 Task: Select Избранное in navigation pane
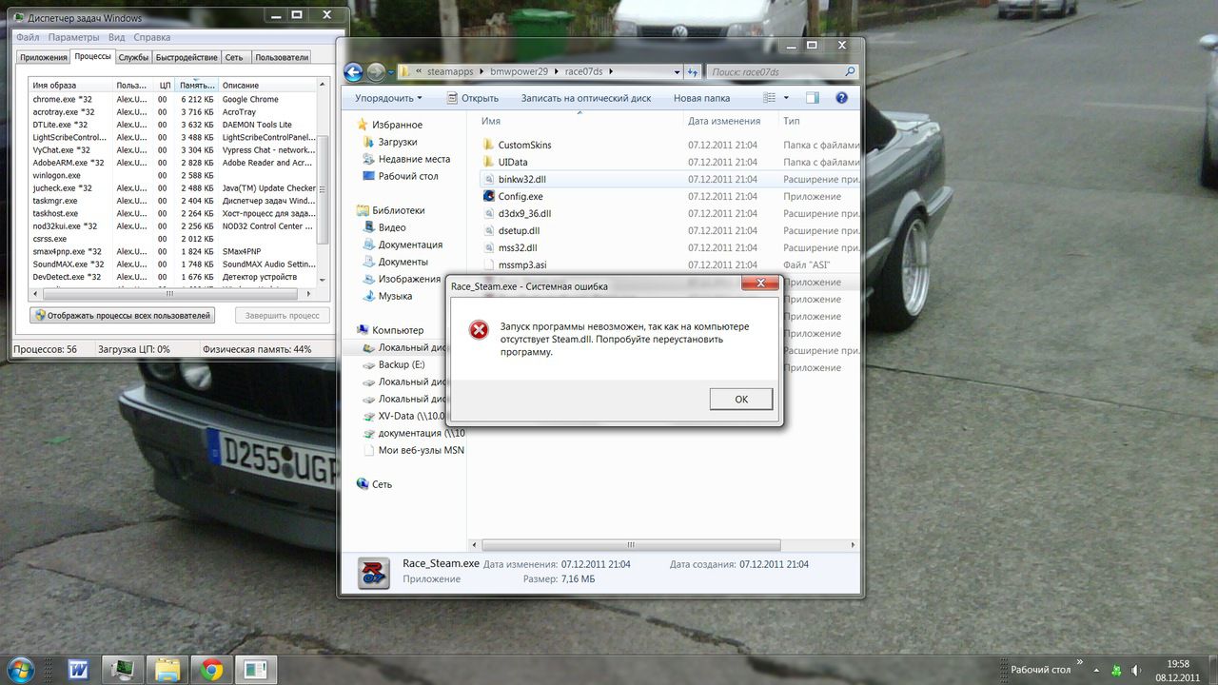click(397, 125)
